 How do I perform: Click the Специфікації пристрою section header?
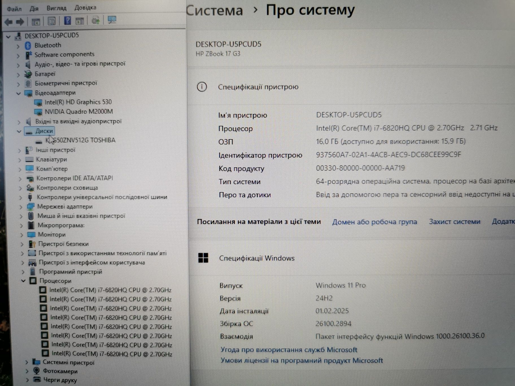point(258,87)
